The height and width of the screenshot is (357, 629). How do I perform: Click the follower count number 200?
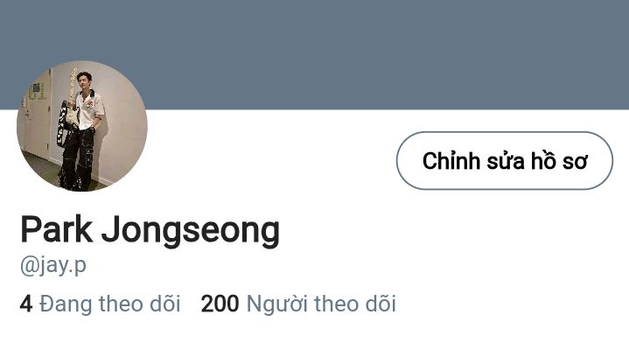[220, 304]
